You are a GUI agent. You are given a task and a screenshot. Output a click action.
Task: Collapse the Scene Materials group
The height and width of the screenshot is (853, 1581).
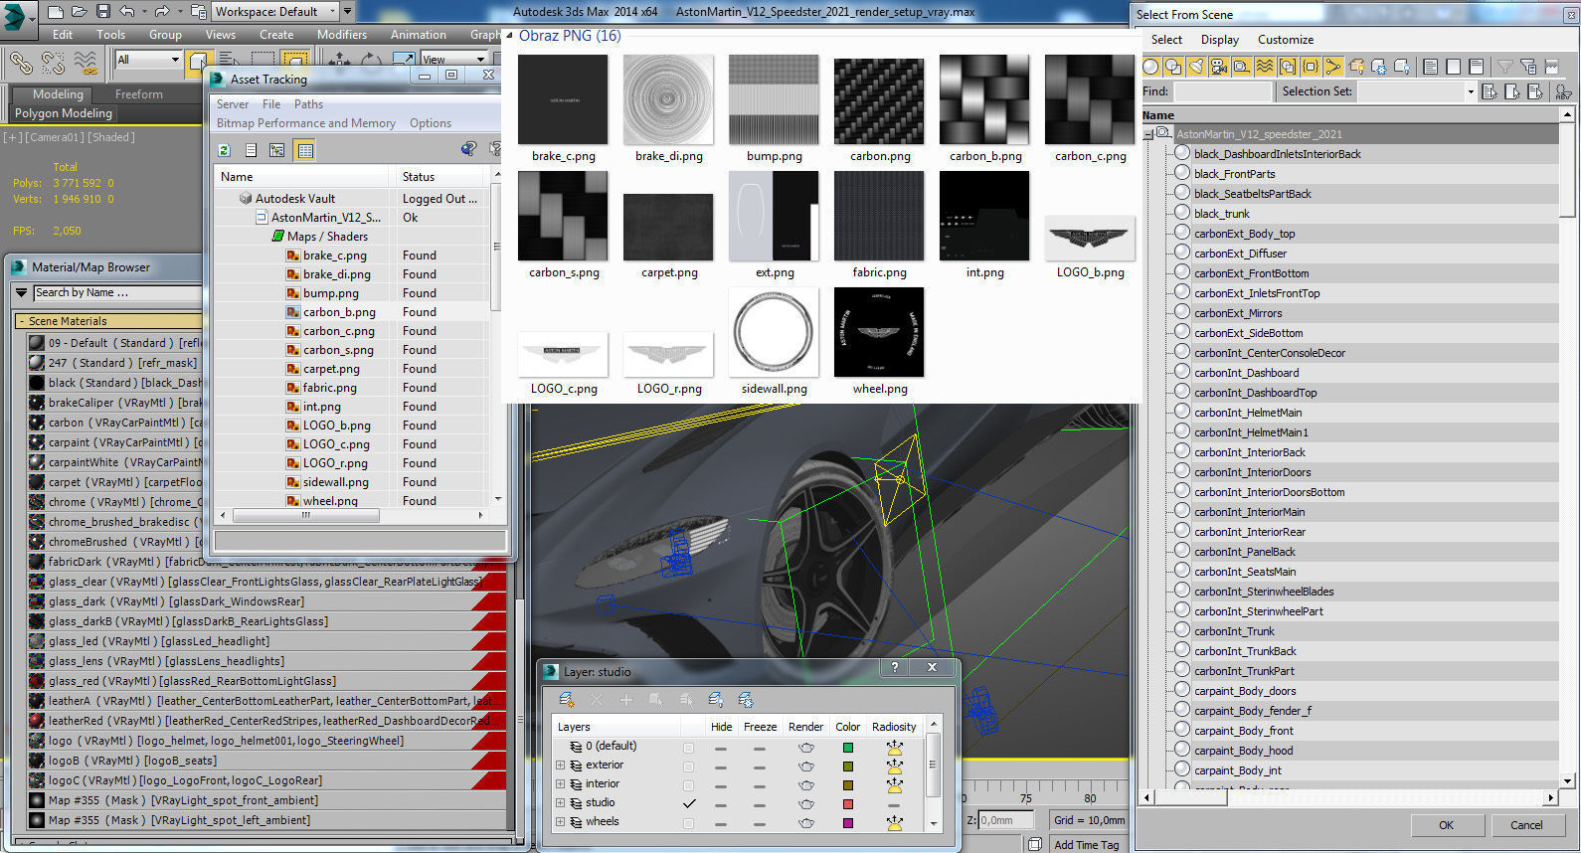click(21, 321)
